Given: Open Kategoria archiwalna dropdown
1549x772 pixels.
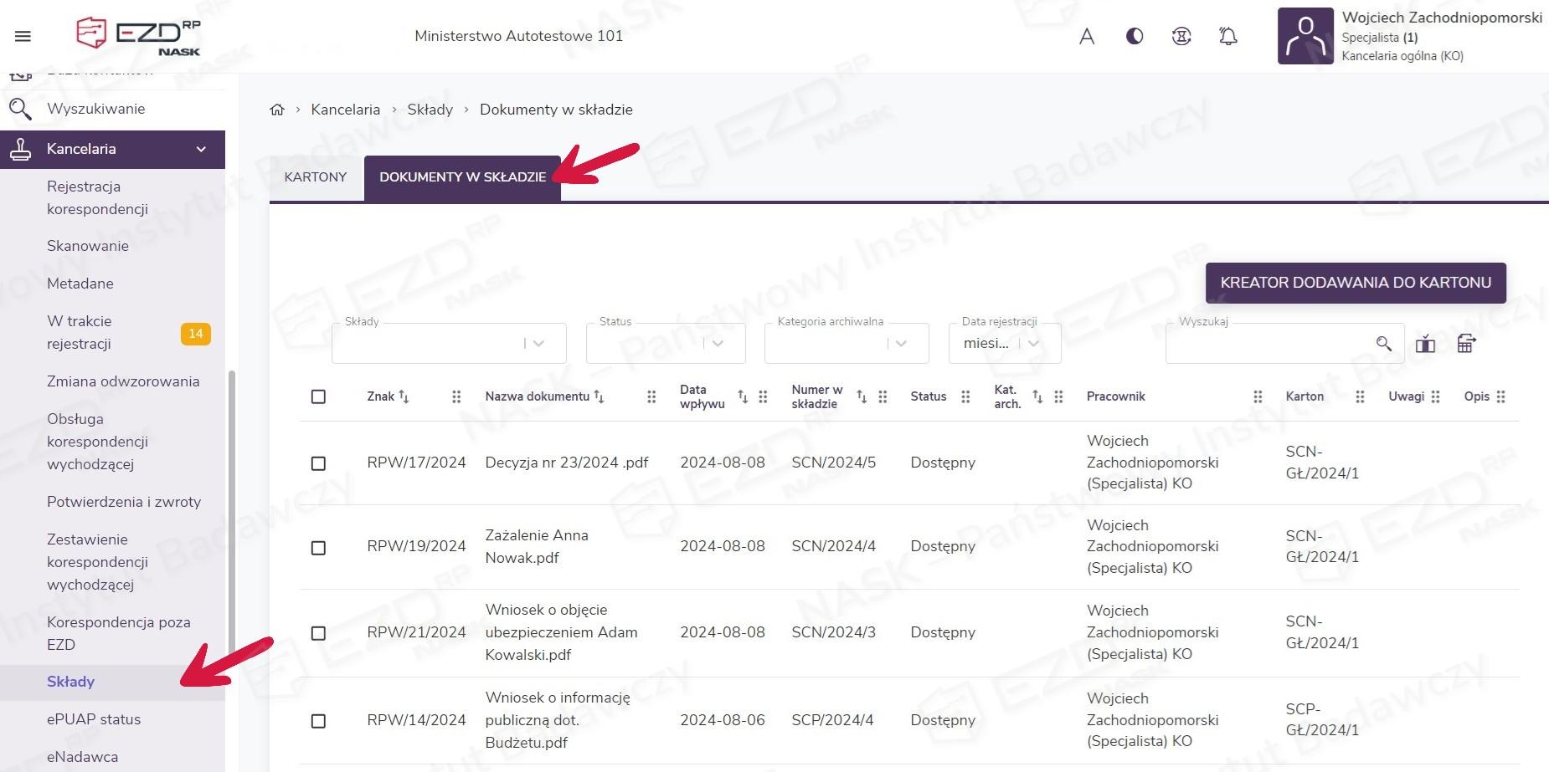Looking at the screenshot, I should coord(901,344).
